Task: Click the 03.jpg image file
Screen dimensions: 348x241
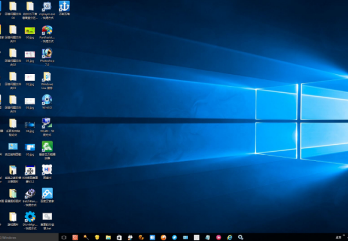Action: 30,100
